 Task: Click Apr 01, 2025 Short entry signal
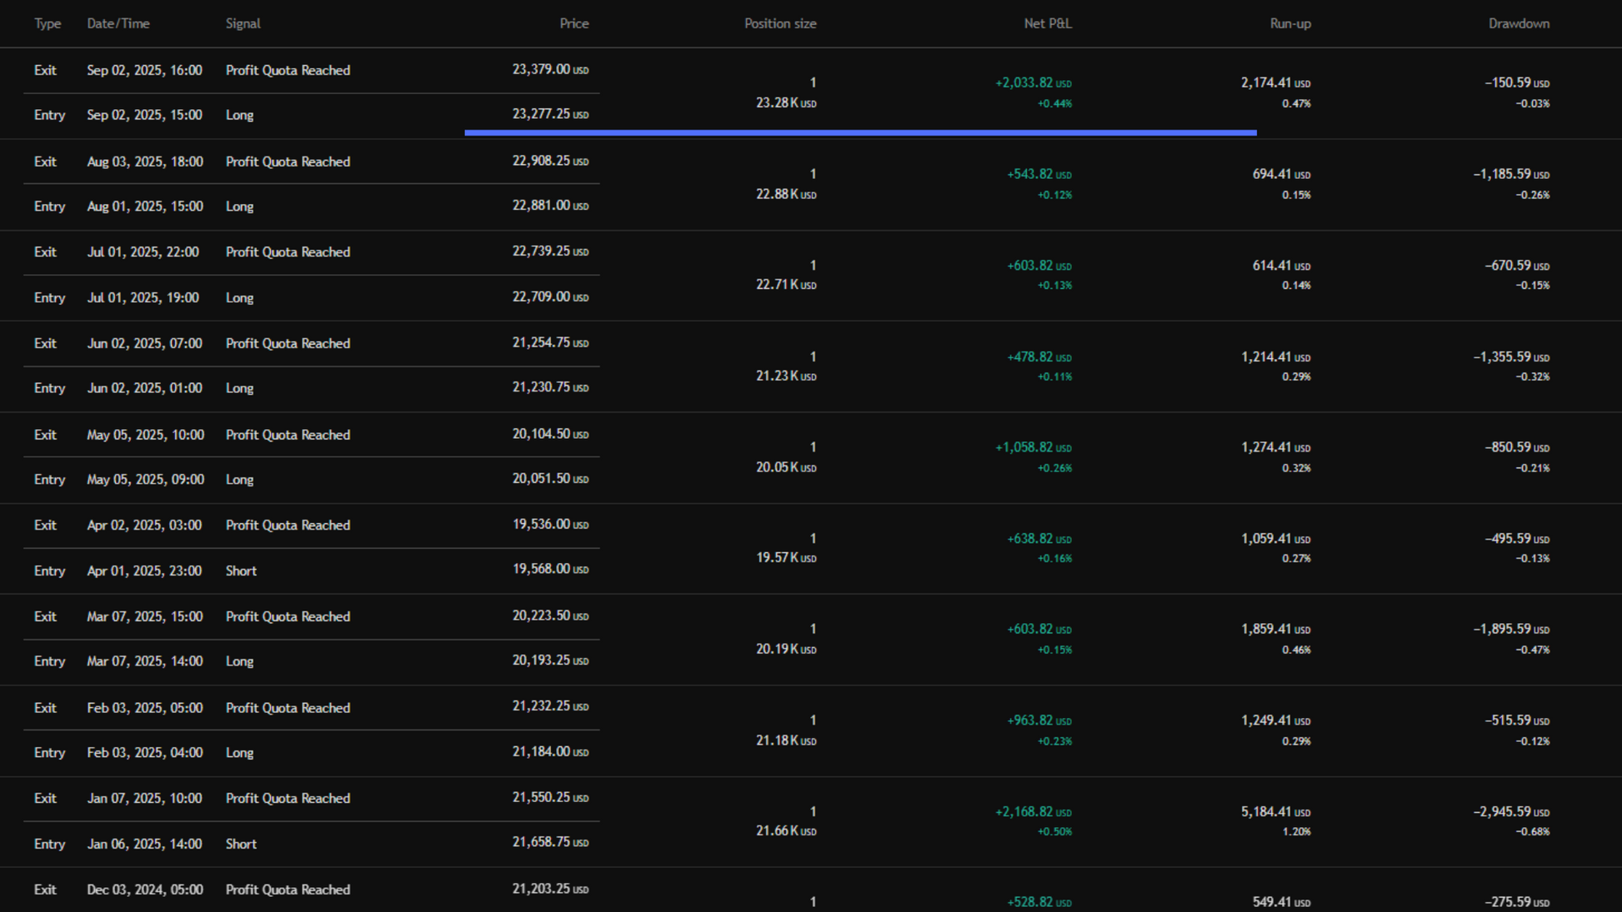[x=241, y=571]
